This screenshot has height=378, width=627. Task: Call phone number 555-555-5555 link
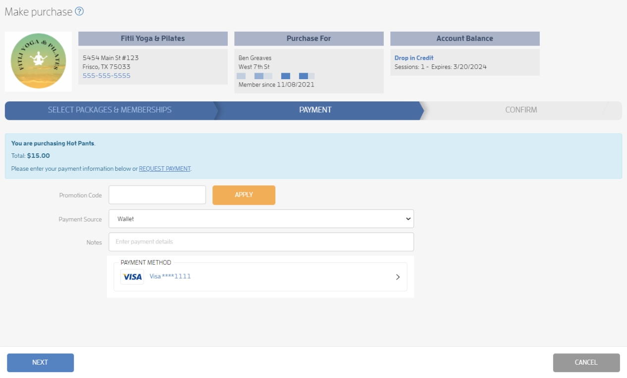[x=106, y=76]
